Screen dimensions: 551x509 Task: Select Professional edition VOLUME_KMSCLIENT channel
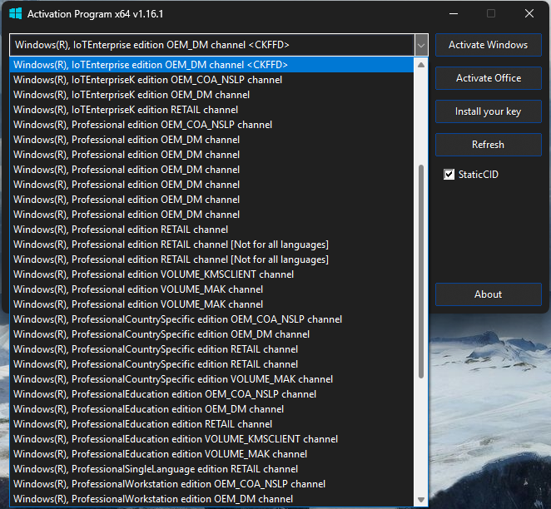[153, 274]
